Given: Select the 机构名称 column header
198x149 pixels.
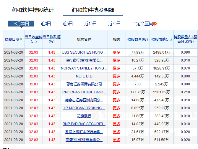Looking at the screenshot, I should (84, 39).
